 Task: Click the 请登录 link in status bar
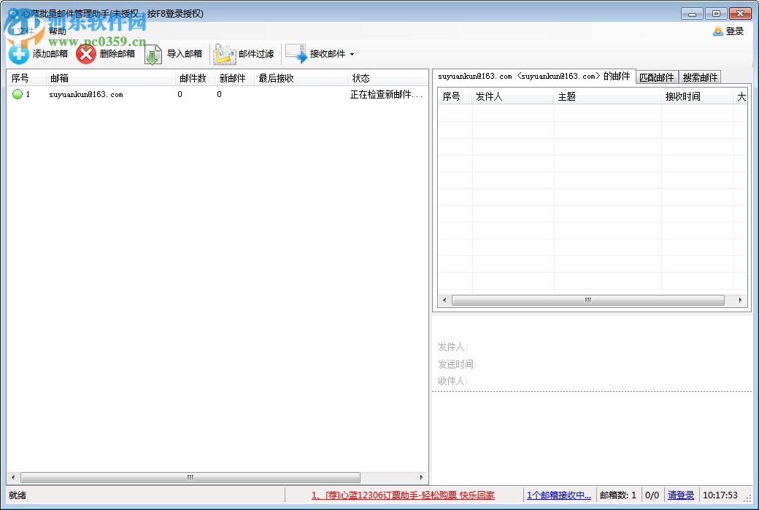pos(681,495)
